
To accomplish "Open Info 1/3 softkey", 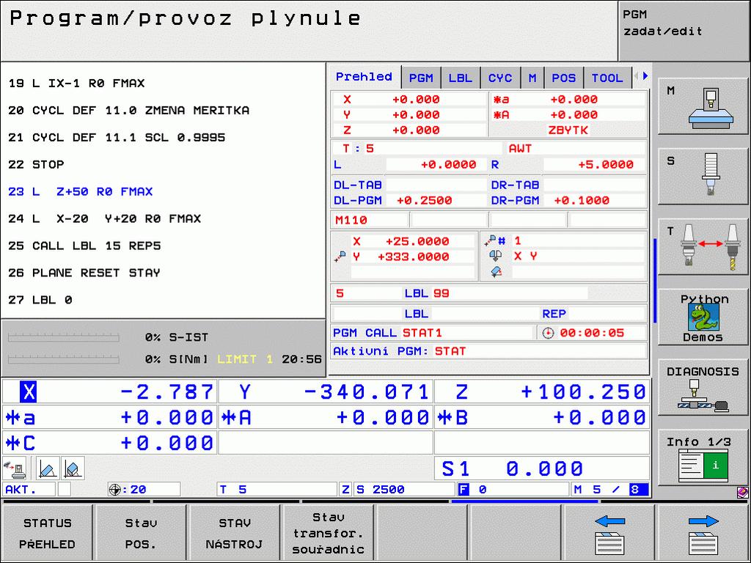I will coord(703,458).
